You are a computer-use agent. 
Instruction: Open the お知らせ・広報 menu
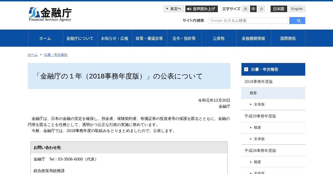point(115,38)
